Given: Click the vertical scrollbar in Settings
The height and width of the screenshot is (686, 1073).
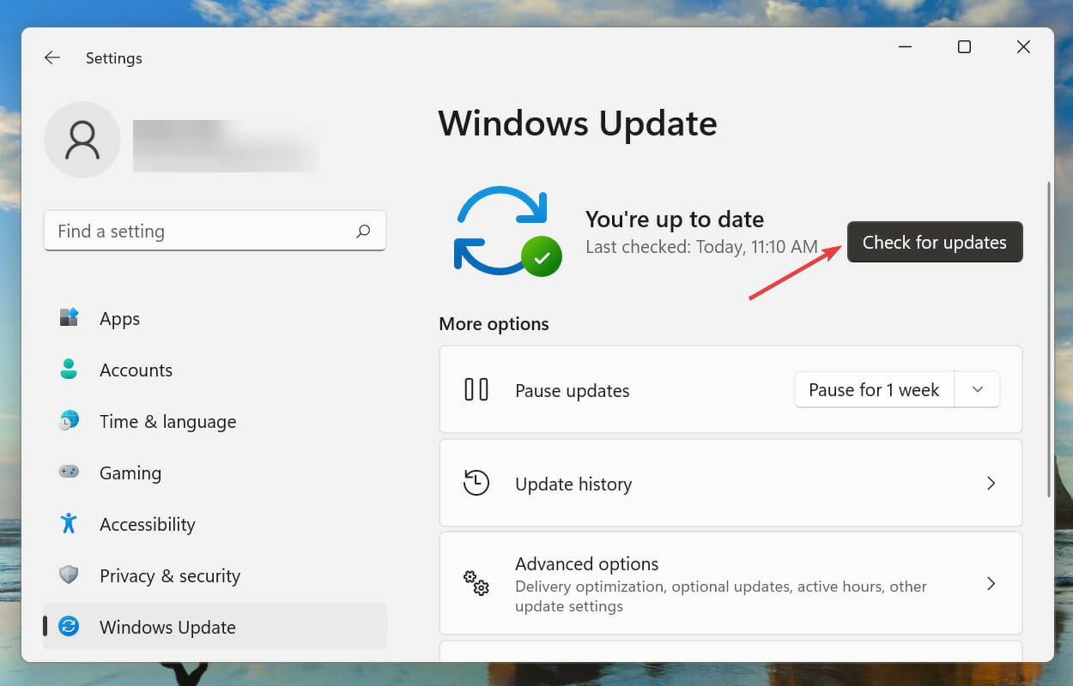Looking at the screenshot, I should (x=1047, y=339).
